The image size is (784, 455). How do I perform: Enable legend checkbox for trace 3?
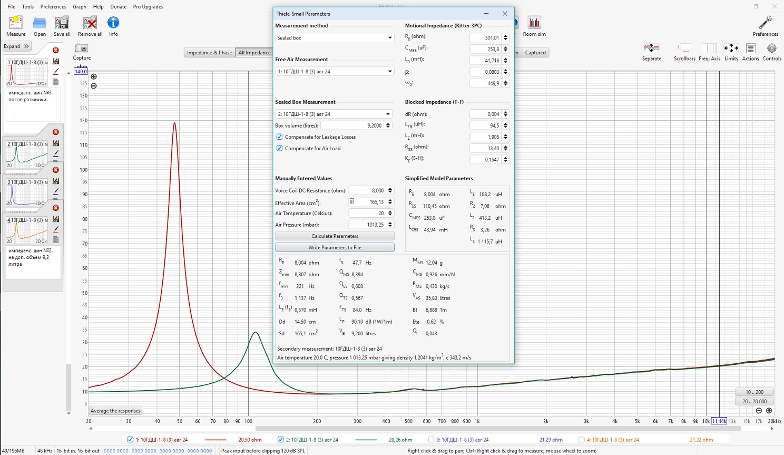tap(431, 440)
